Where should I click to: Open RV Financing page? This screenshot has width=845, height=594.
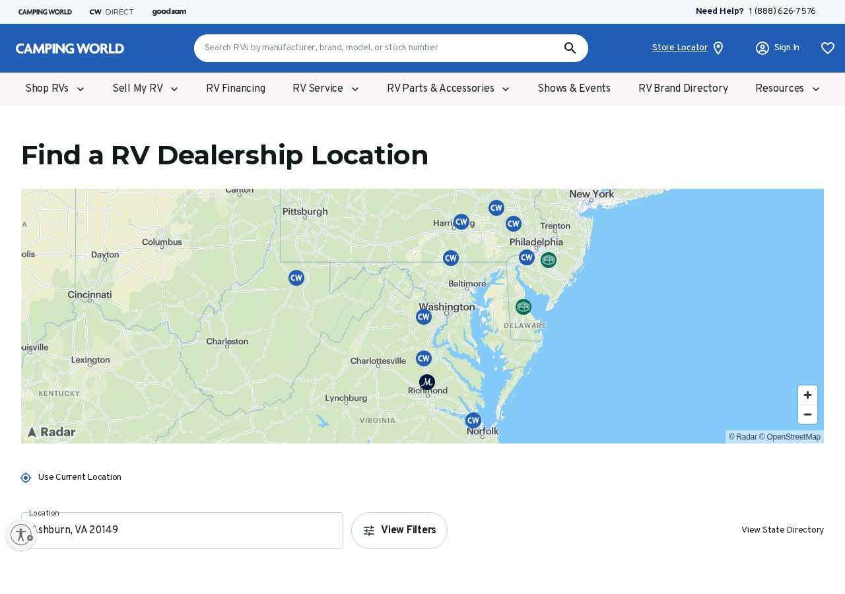pyautogui.click(x=236, y=88)
